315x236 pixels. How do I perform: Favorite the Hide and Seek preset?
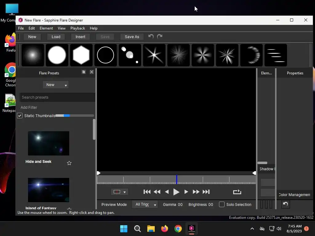(69, 163)
